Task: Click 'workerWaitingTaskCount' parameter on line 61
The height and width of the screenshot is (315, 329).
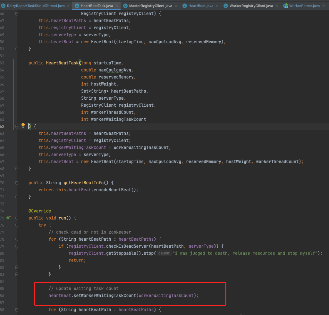Action: tap(118, 119)
